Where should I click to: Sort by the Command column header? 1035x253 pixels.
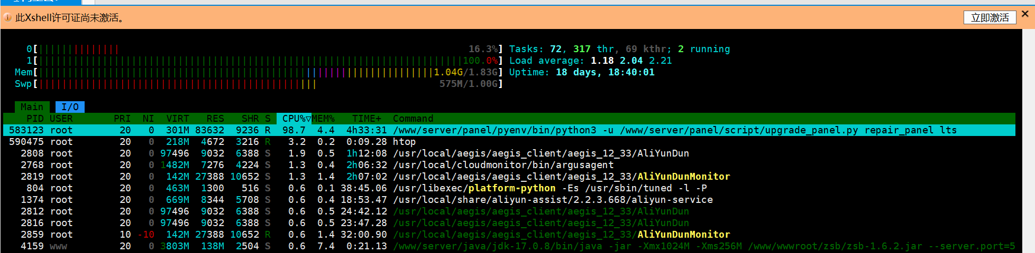[x=413, y=119]
